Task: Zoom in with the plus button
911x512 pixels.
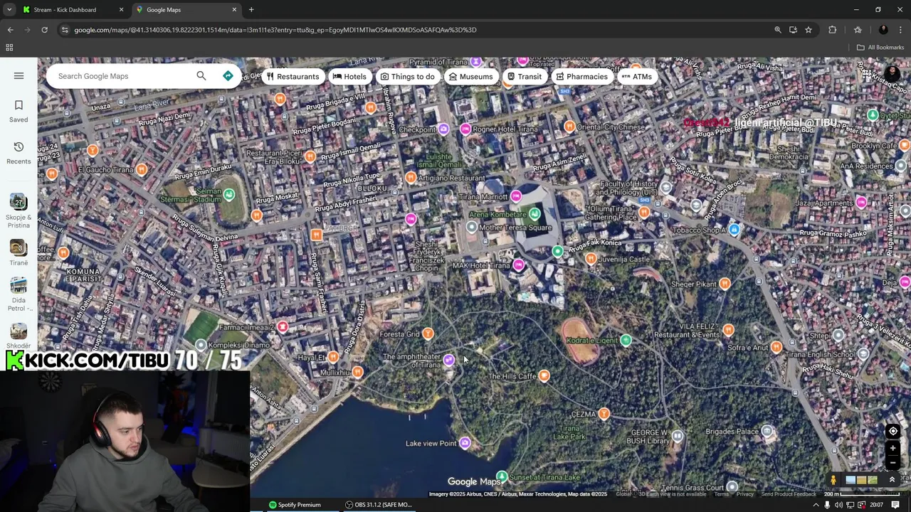Action: coord(892,448)
